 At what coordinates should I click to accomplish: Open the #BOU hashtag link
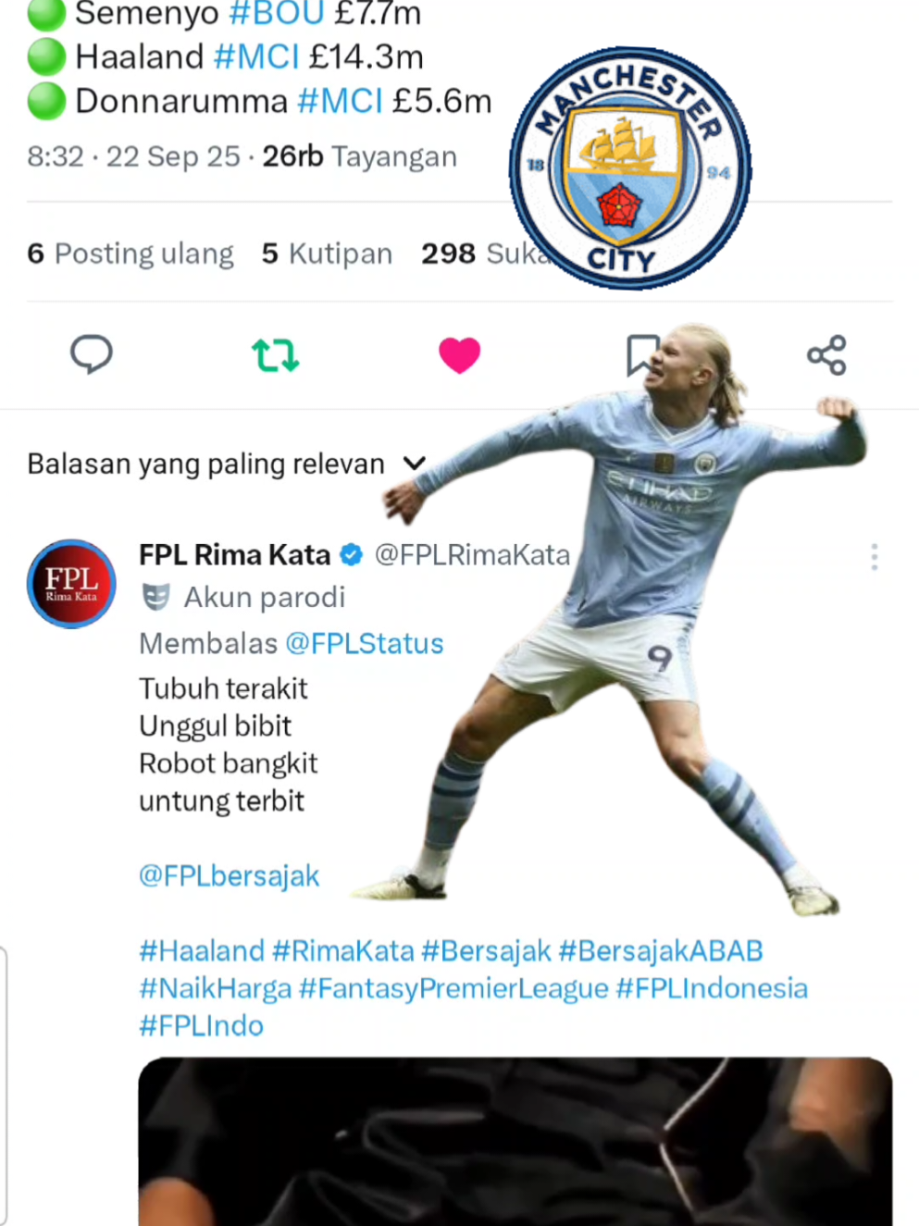(x=277, y=14)
